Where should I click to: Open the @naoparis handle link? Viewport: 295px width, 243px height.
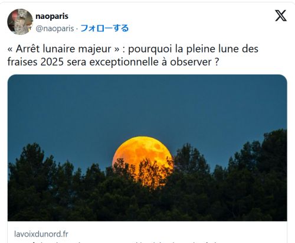click(x=55, y=28)
